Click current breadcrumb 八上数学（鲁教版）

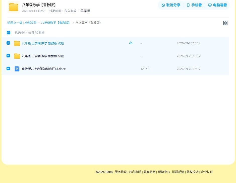(88, 23)
